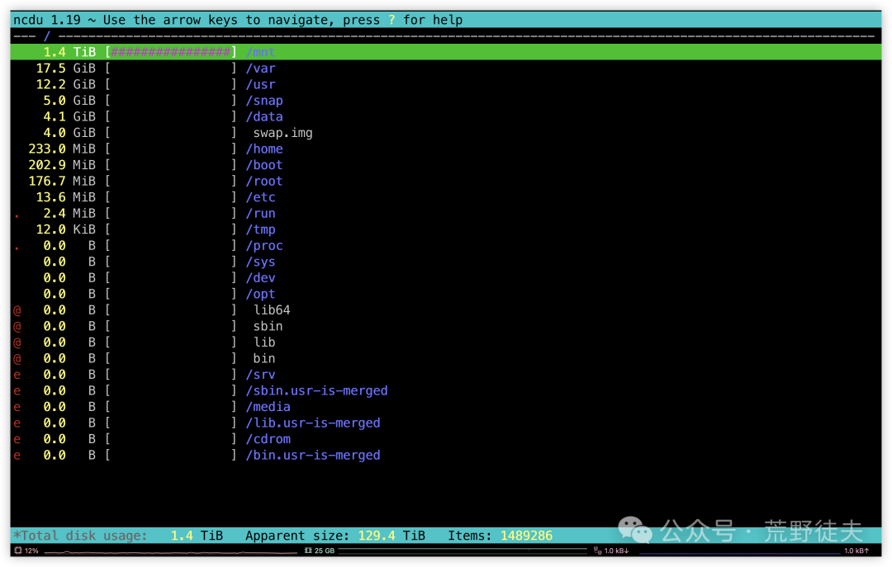Click the 12.2 GiB size value

tap(65, 84)
